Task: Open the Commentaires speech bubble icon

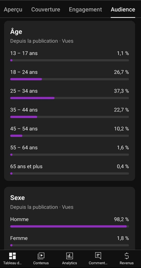Action: pos(98,256)
